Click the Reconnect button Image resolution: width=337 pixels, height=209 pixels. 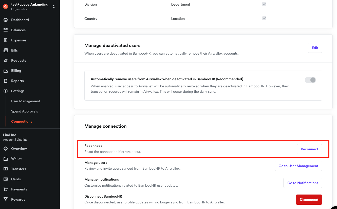click(x=309, y=149)
